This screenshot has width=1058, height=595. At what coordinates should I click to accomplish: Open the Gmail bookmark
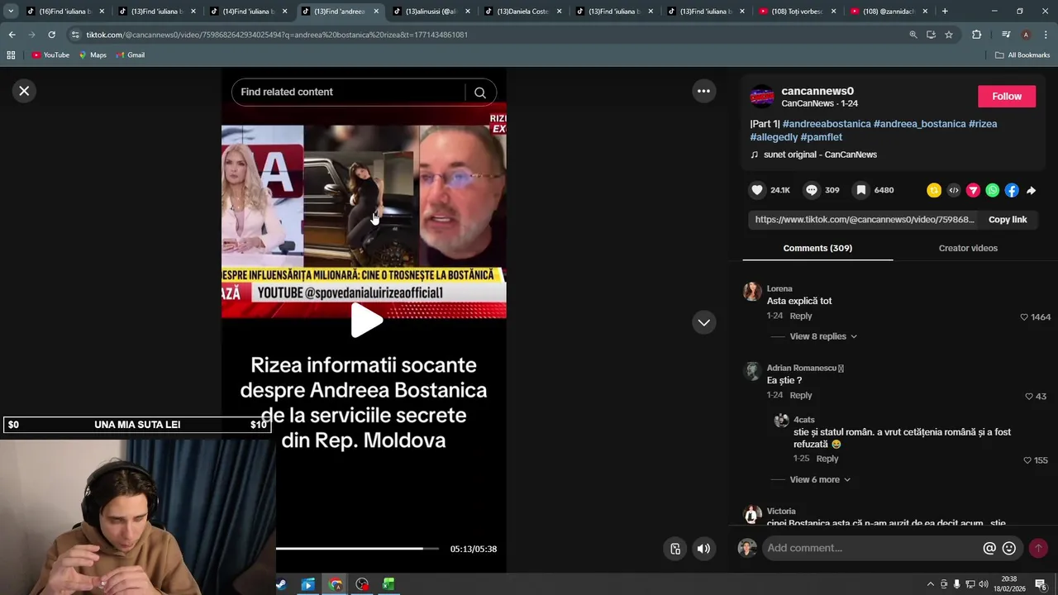131,55
